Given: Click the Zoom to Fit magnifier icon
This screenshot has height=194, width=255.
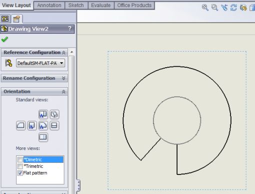Looking at the screenshot, I should click(205, 8).
